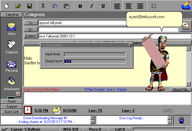Click the Caesar character agent
Viewport: 192px width, 131px height.
point(159,63)
